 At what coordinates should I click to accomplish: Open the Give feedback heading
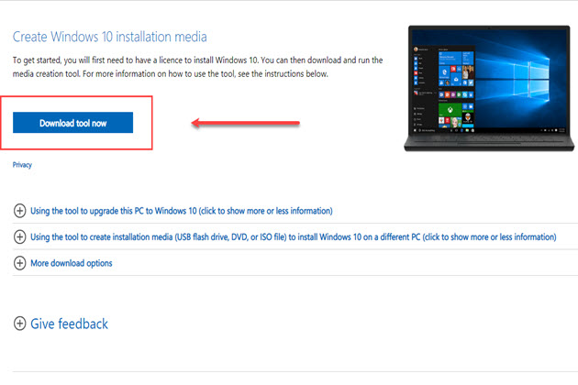(69, 324)
